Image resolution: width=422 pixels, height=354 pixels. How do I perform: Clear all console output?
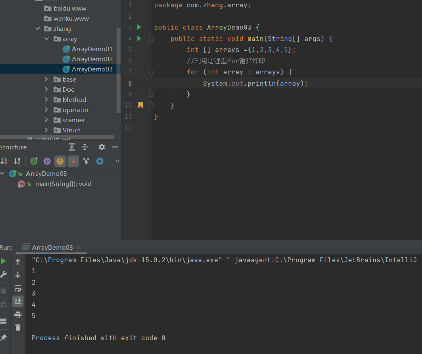[18, 327]
